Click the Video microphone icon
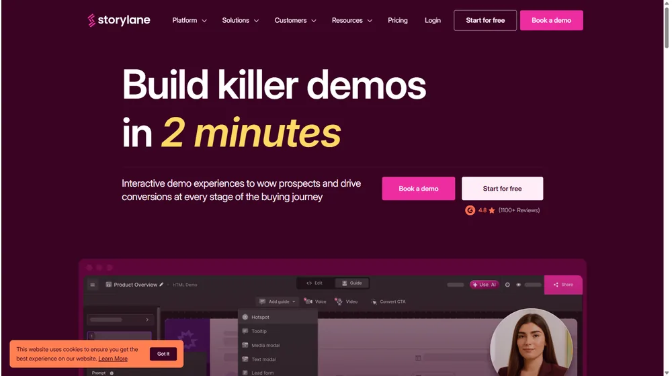672x376 pixels. 339,301
